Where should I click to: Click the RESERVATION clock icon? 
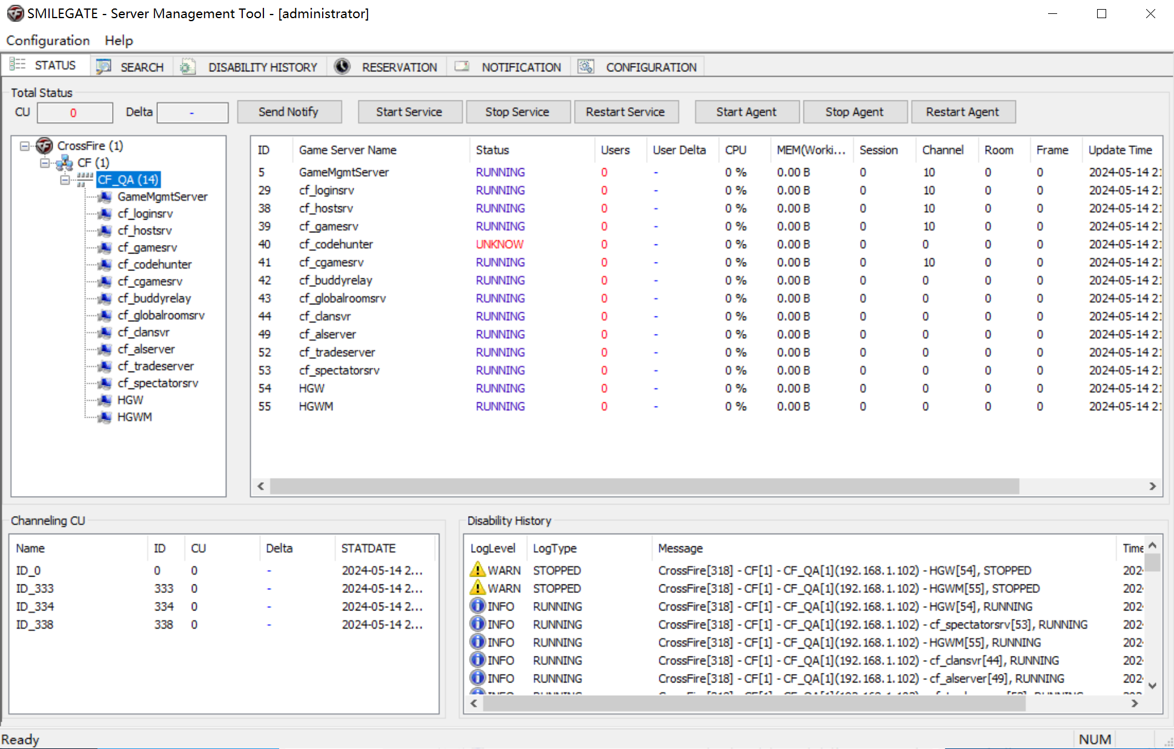click(342, 66)
